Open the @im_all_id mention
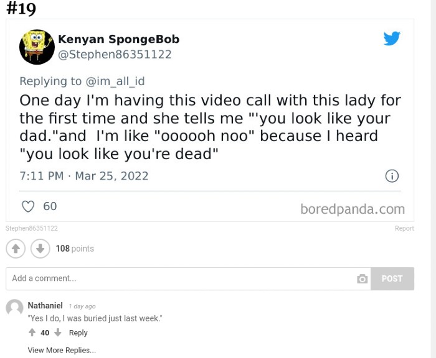 115,81
